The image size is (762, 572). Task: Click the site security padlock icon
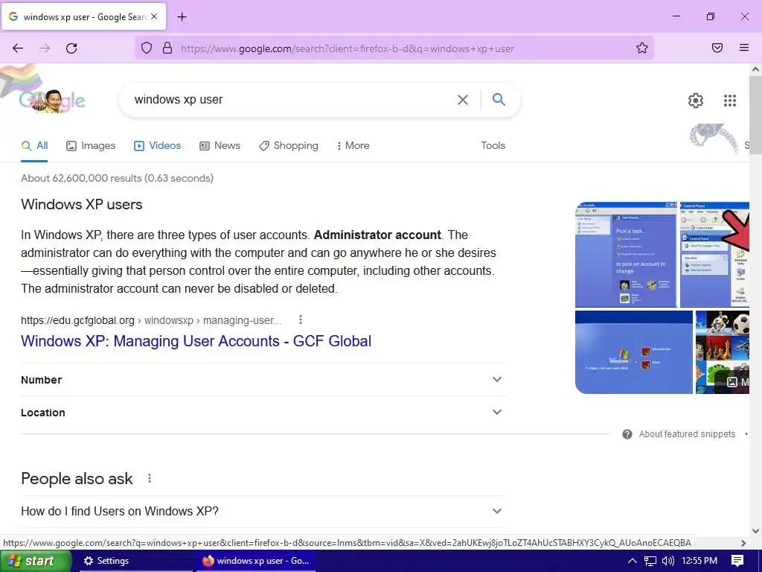[167, 48]
